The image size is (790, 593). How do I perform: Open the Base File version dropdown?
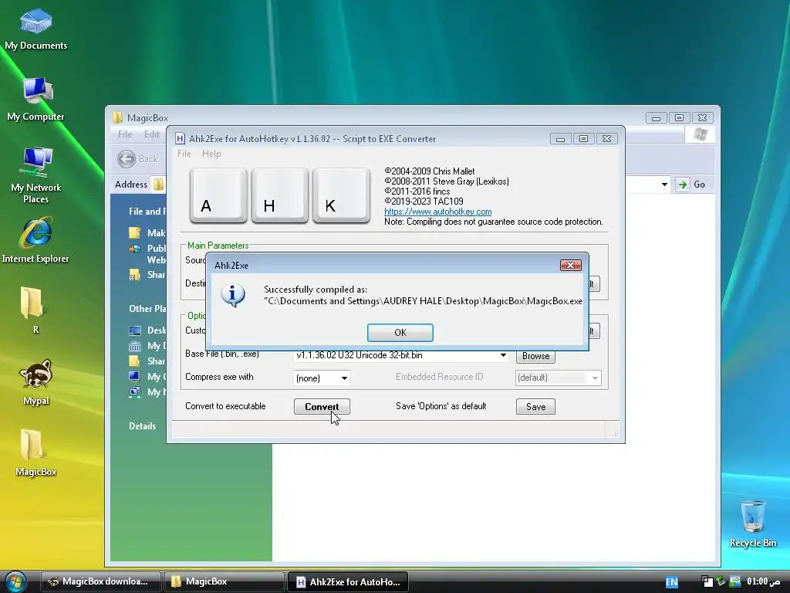[503, 355]
